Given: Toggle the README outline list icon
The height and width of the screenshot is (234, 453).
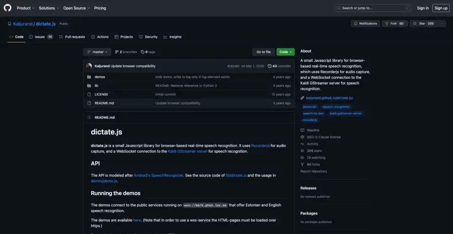Looking at the screenshot, I should (89, 117).
